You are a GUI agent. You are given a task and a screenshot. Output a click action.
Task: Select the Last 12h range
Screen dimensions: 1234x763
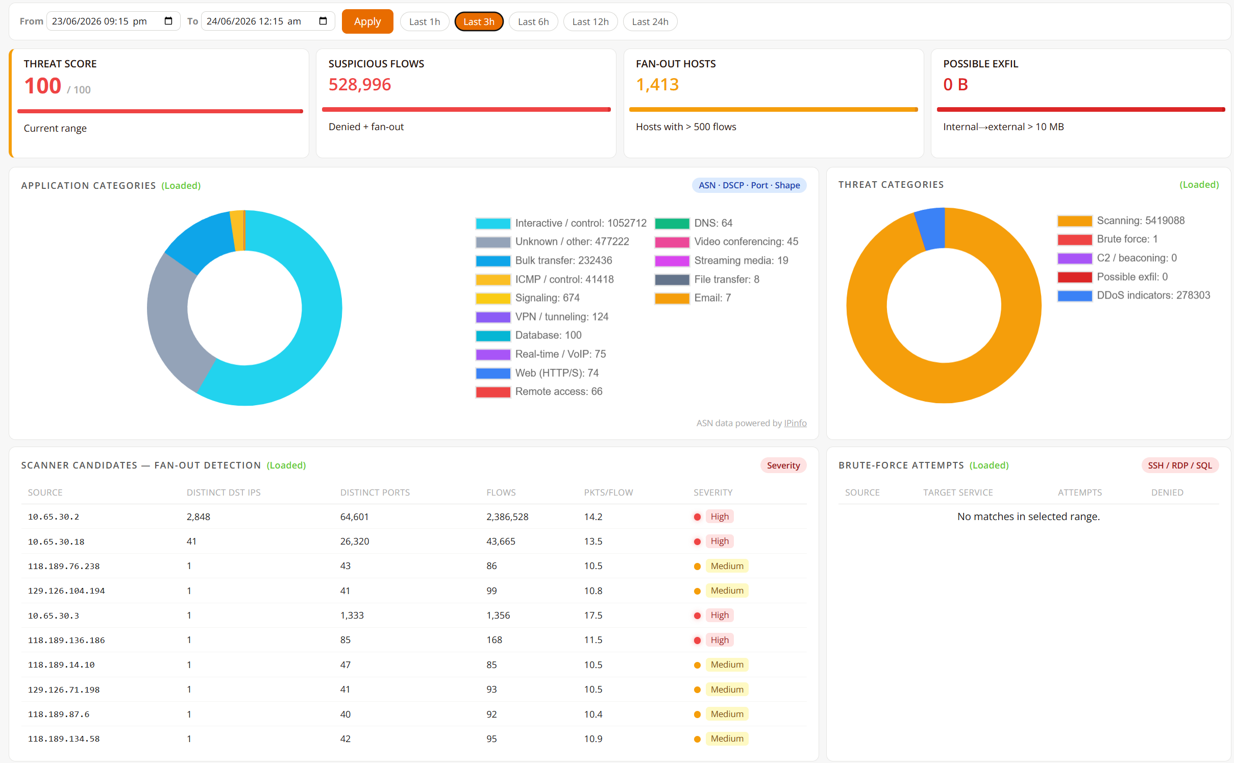pos(590,21)
